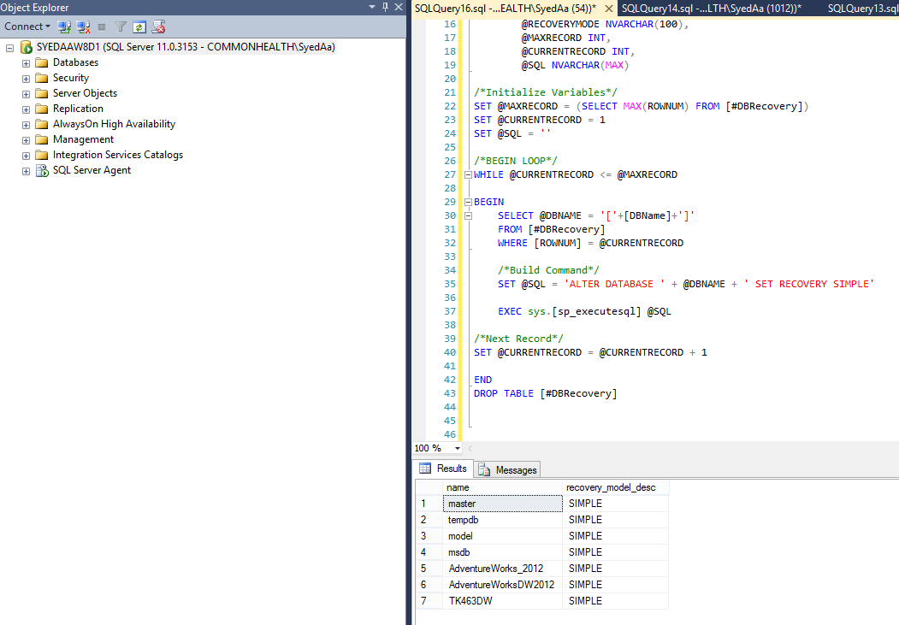The height and width of the screenshot is (625, 899).
Task: Click the Connect Object Explorer icon
Action: [64, 27]
